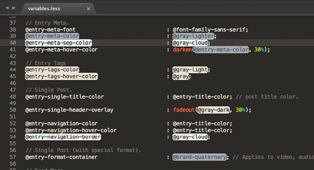
Task: Click @entry-meta-color inside darken call
Action: [x=222, y=49]
